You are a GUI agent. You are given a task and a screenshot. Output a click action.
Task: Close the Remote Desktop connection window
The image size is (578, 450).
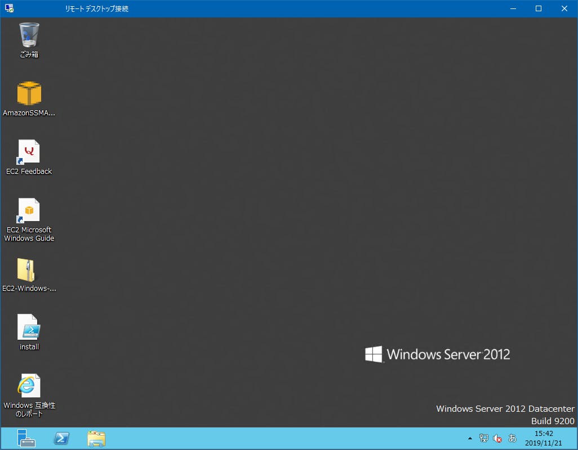(x=564, y=8)
